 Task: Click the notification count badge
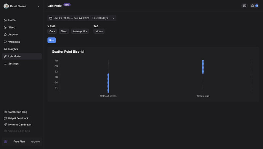click(257, 6)
